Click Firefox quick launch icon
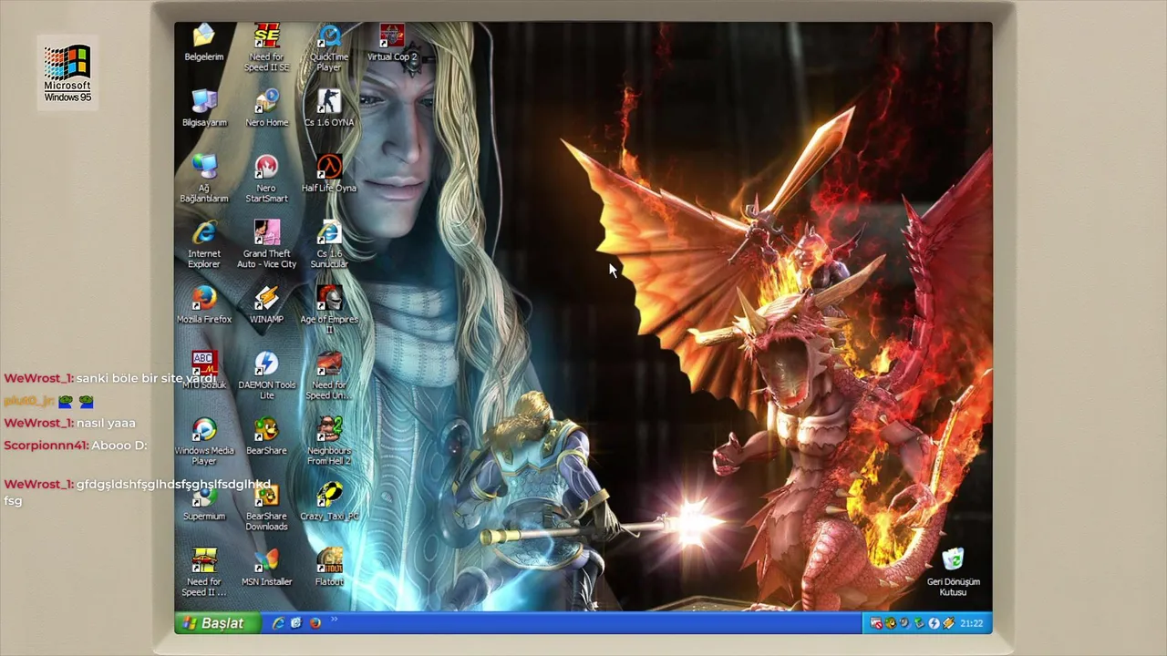Screen dimensions: 1167x656 315,623
